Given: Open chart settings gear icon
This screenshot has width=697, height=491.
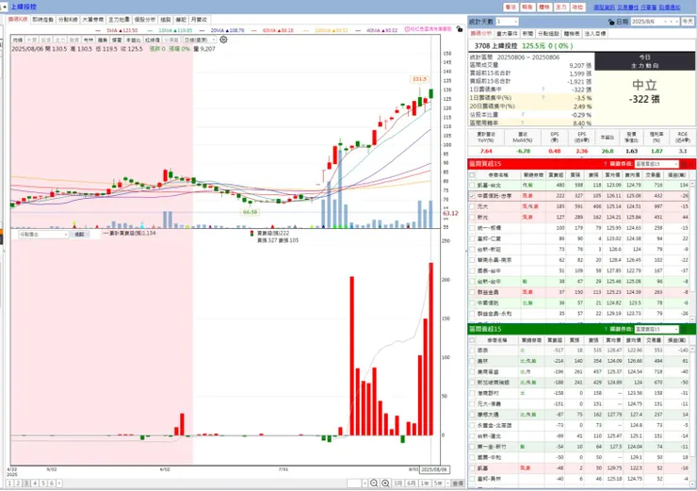Looking at the screenshot, I should click(223, 40).
